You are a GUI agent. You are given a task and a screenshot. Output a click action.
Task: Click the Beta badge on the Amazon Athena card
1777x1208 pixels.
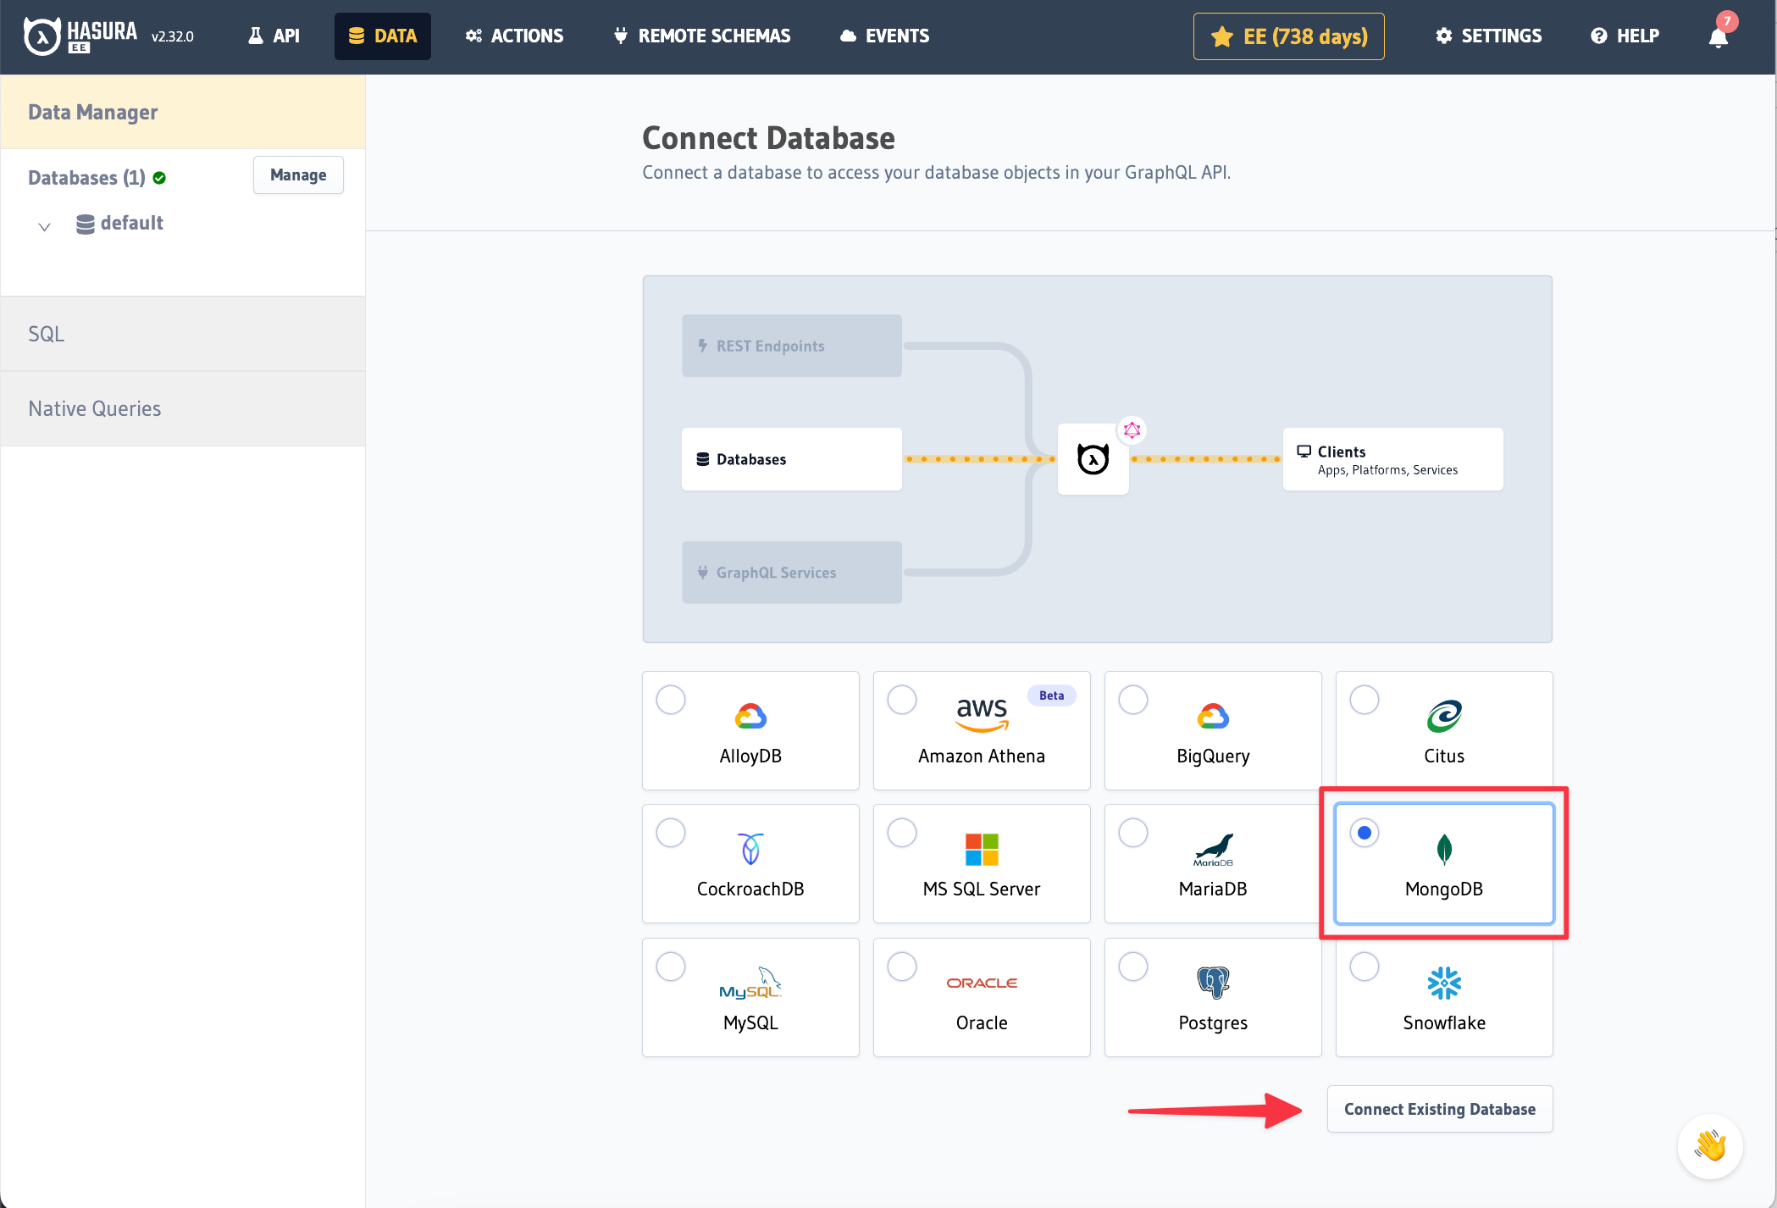pos(1051,695)
